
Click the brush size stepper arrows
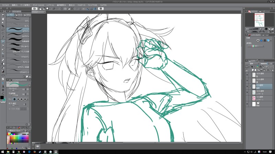click(x=25, y=89)
